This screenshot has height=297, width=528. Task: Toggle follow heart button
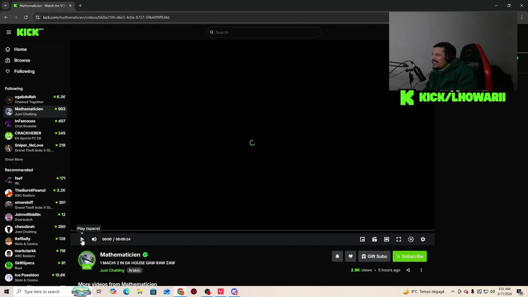(x=350, y=256)
